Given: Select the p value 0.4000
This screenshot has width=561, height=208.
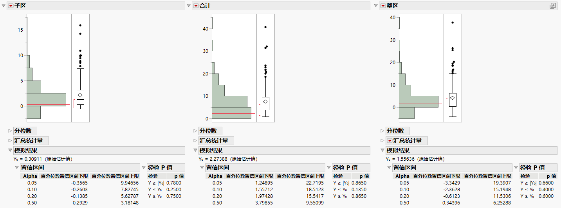Looking at the screenshot, I should (546, 190).
